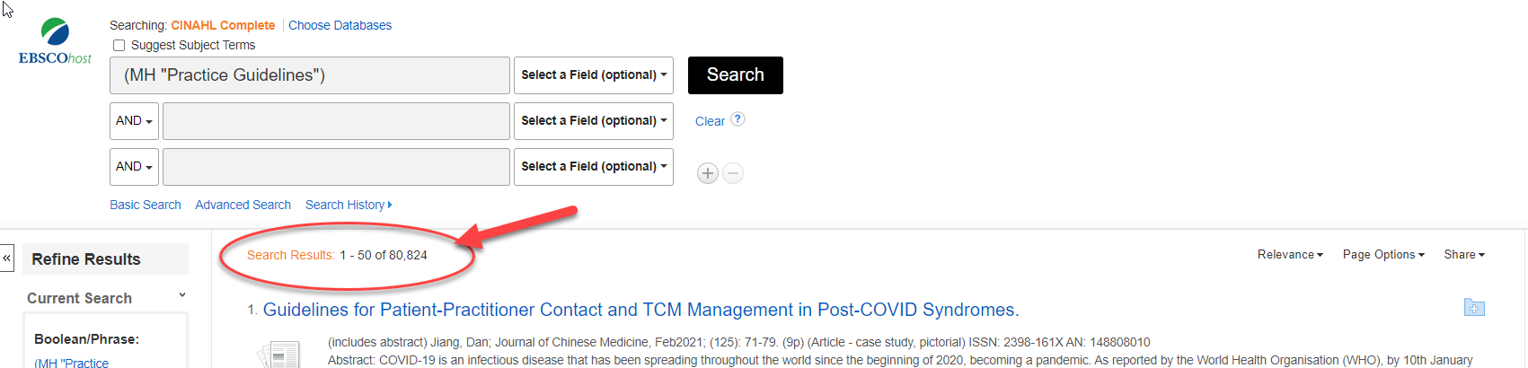
Task: Click the Clear help question-mark icon
Action: [738, 119]
